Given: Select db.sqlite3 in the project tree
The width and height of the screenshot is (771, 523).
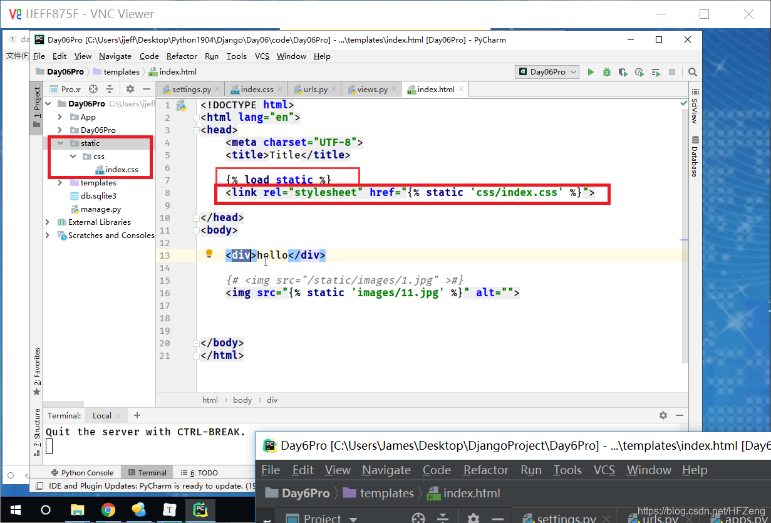Looking at the screenshot, I should click(x=93, y=196).
